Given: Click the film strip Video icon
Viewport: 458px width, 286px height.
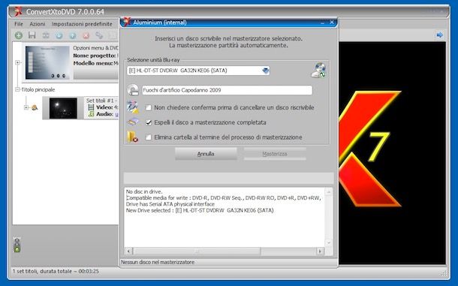Looking at the screenshot, I should 91,107.
